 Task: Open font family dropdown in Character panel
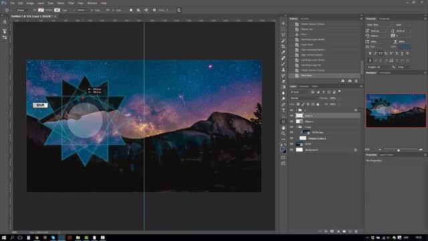[379, 25]
